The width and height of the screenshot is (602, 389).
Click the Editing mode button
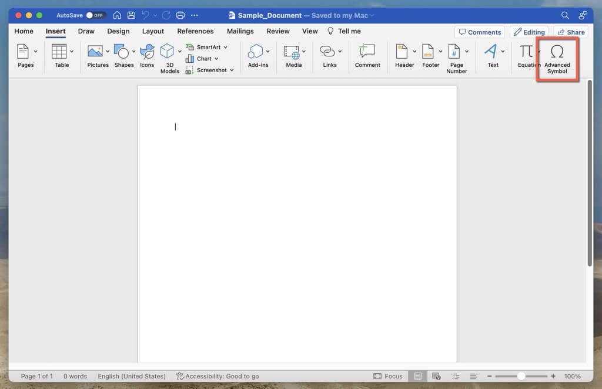click(x=530, y=32)
